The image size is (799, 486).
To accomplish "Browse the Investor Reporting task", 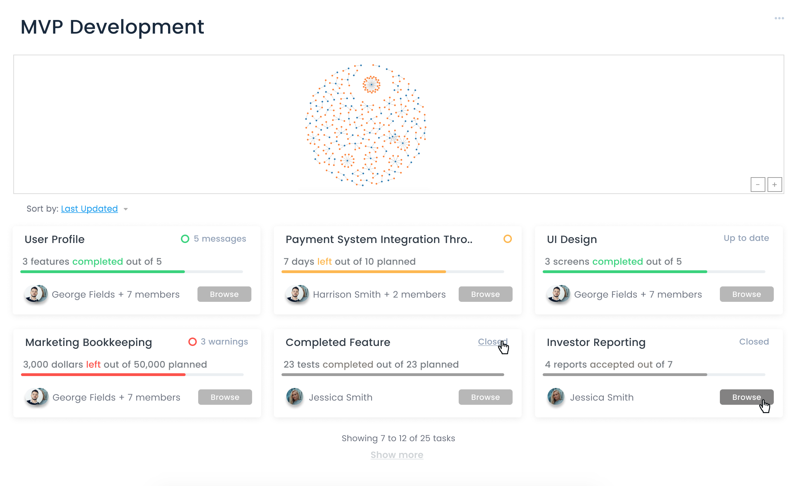I will click(x=746, y=397).
